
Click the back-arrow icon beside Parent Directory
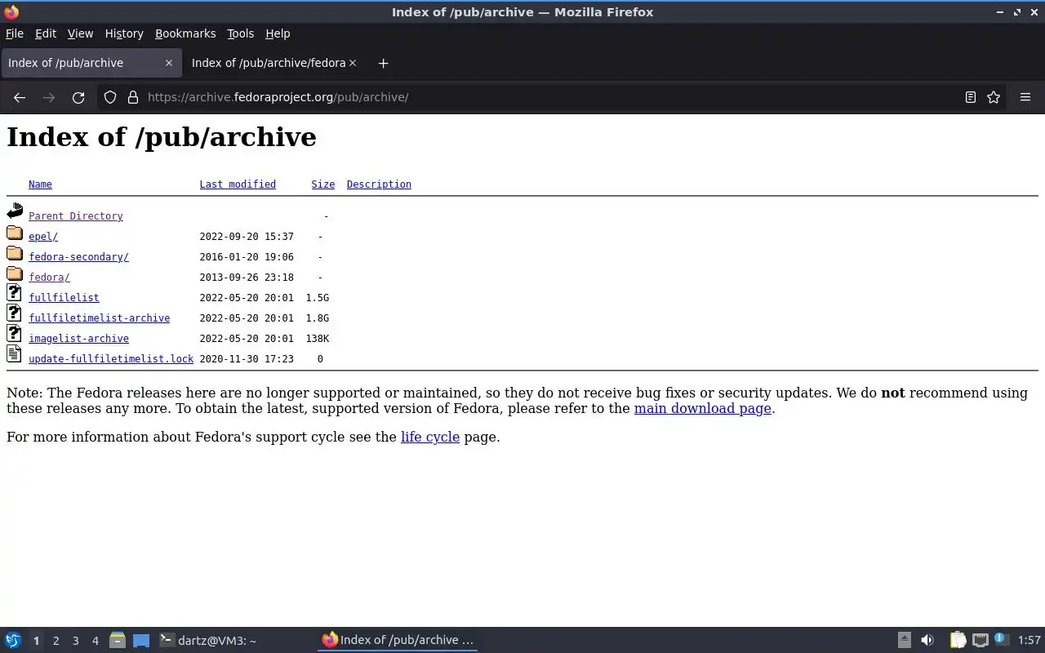tap(15, 211)
